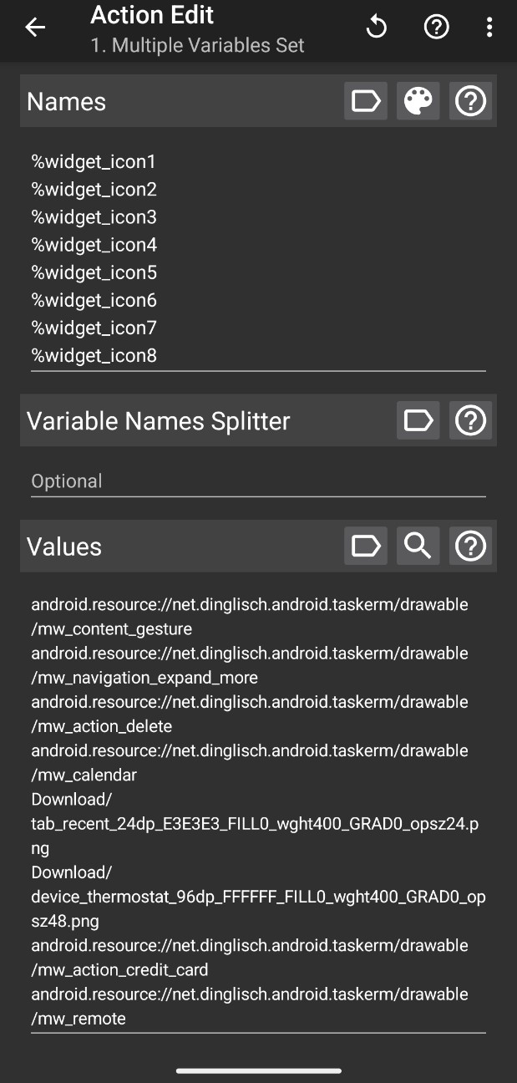Tap the Variable Names Splitter header label

pyautogui.click(x=159, y=420)
